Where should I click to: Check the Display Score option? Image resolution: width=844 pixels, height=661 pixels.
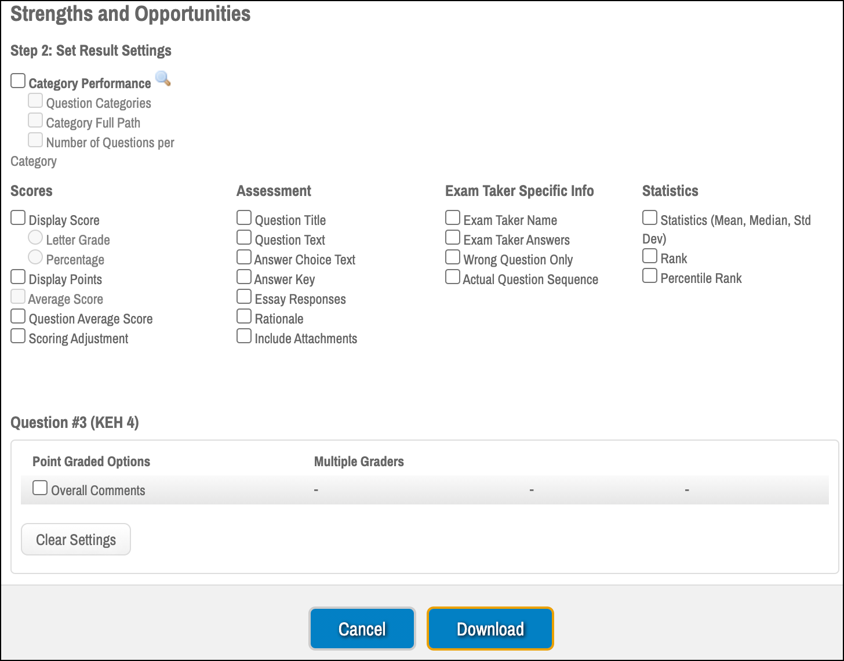[18, 218]
